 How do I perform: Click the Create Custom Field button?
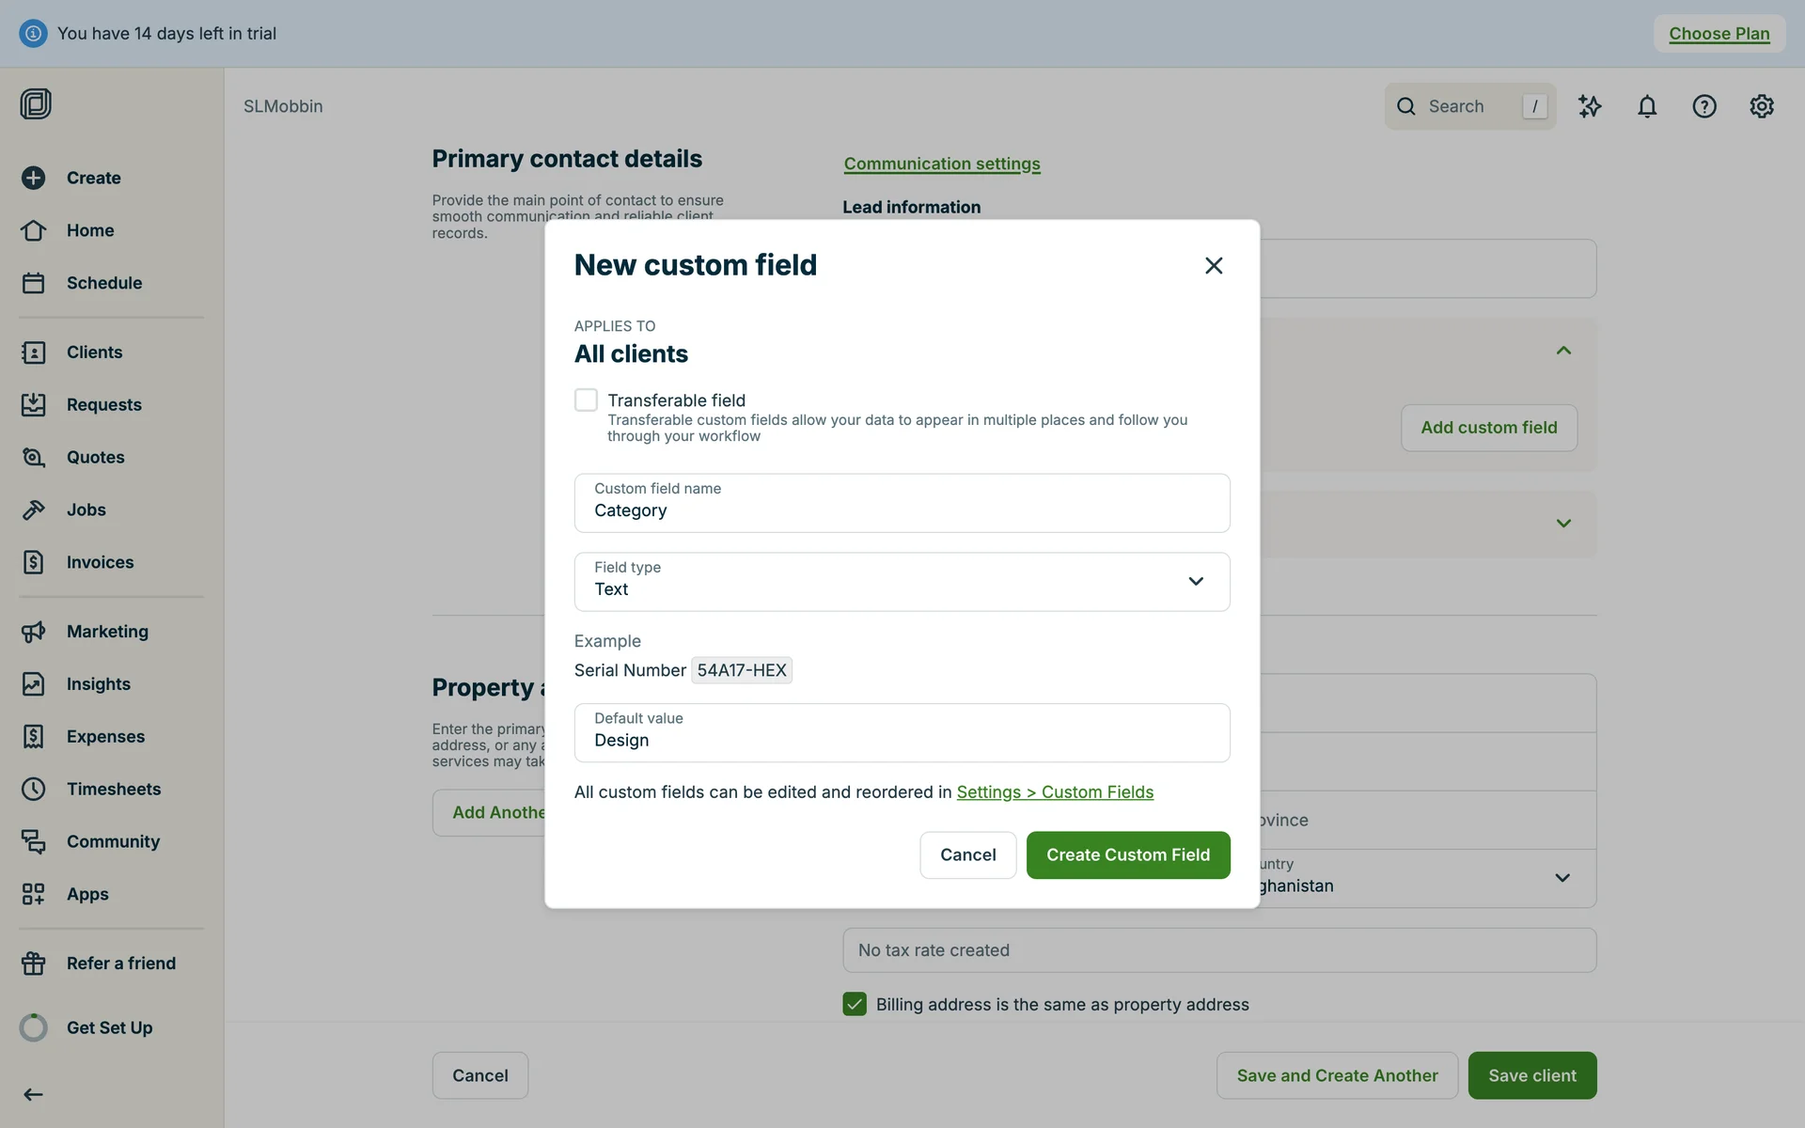1128,855
